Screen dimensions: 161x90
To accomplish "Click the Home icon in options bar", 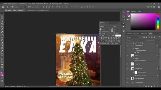I will coord(3,7).
